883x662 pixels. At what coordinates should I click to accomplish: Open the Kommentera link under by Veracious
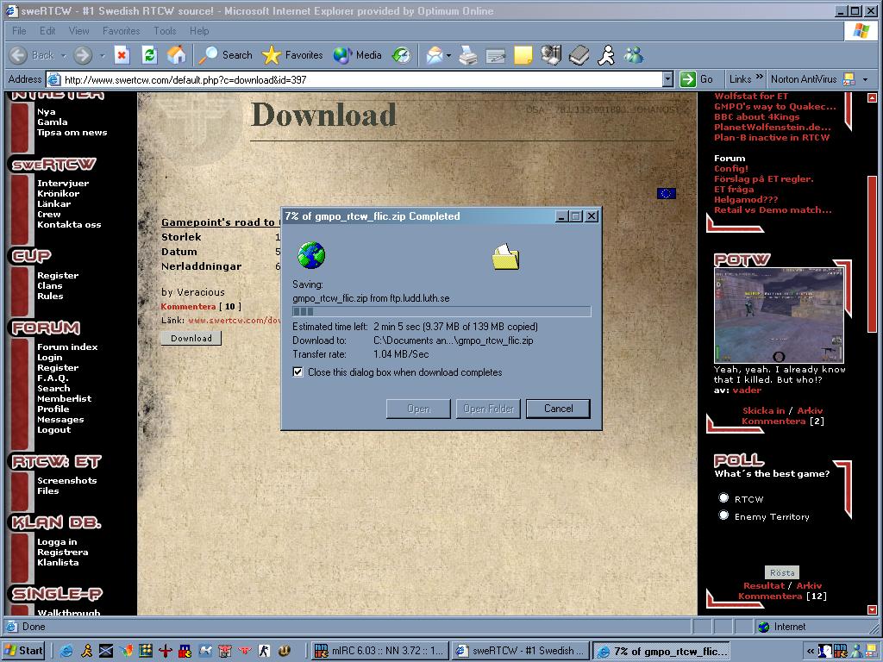(188, 306)
